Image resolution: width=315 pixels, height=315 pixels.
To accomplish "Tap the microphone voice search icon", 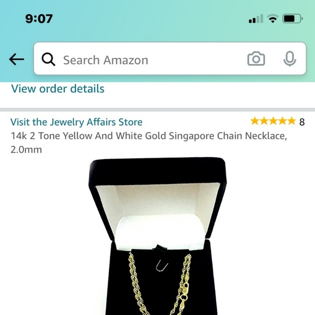I will (x=289, y=59).
